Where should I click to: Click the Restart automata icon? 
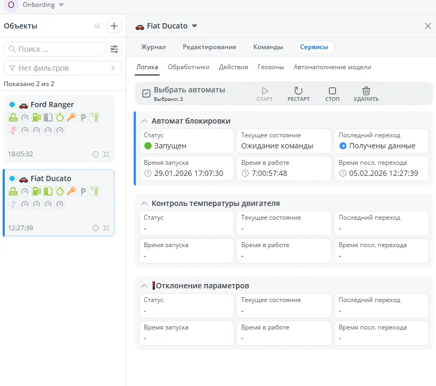299,91
